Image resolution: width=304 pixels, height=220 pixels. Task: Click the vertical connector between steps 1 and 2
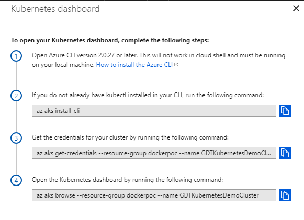click(x=16, y=76)
